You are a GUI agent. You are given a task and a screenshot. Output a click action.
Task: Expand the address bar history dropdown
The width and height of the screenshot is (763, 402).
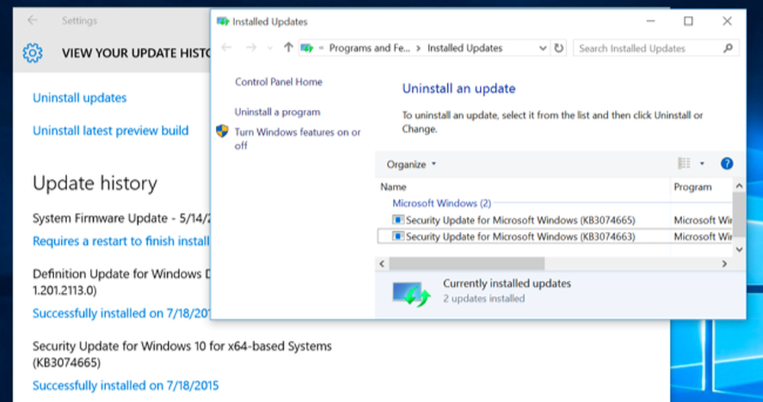(542, 48)
